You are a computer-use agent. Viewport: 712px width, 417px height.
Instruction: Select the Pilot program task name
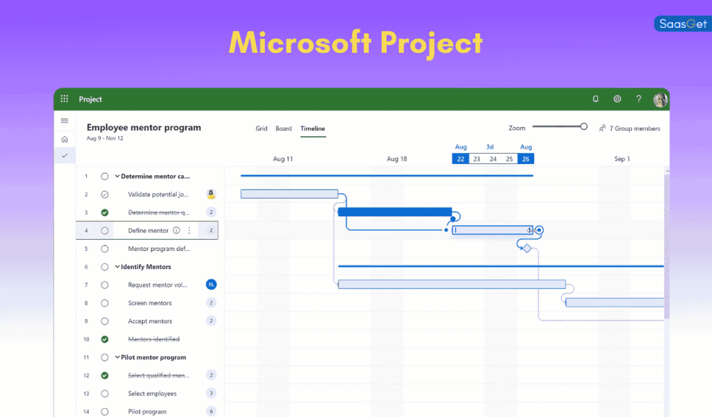[147, 411]
